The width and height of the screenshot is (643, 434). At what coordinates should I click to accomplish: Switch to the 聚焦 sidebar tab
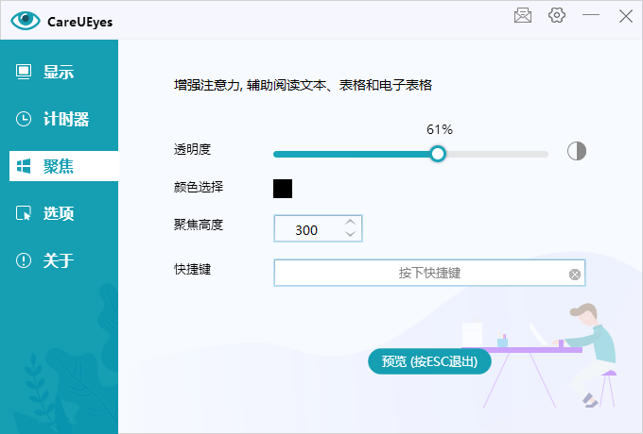[x=59, y=166]
